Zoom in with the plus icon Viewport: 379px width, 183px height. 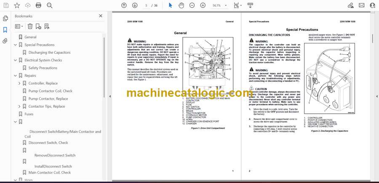(203, 5)
